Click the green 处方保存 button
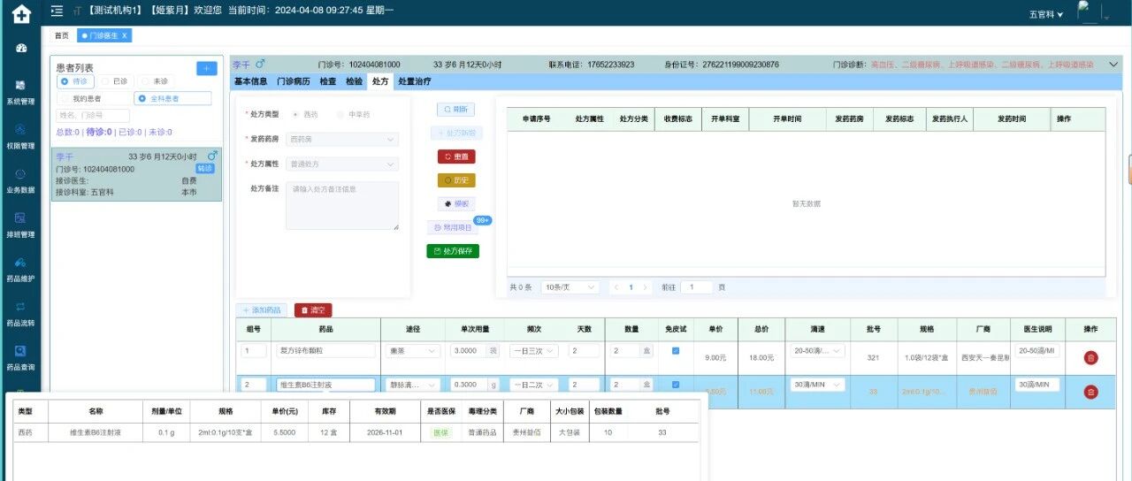 tap(453, 251)
